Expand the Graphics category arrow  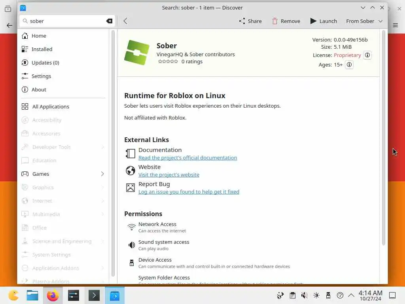point(102,187)
